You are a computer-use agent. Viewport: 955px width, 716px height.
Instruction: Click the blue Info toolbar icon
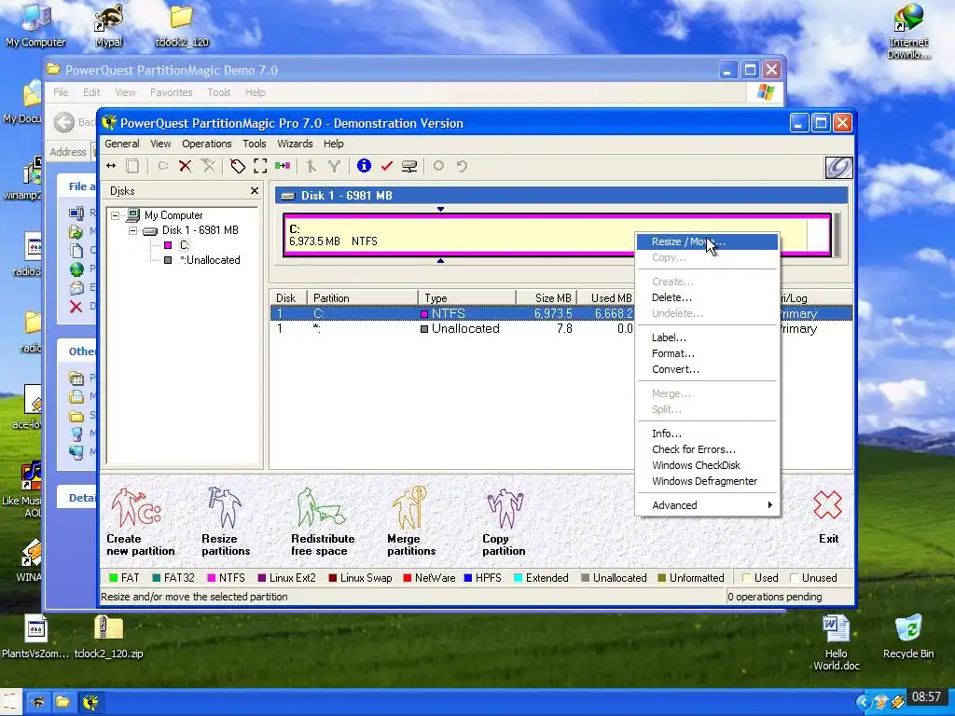tap(365, 166)
